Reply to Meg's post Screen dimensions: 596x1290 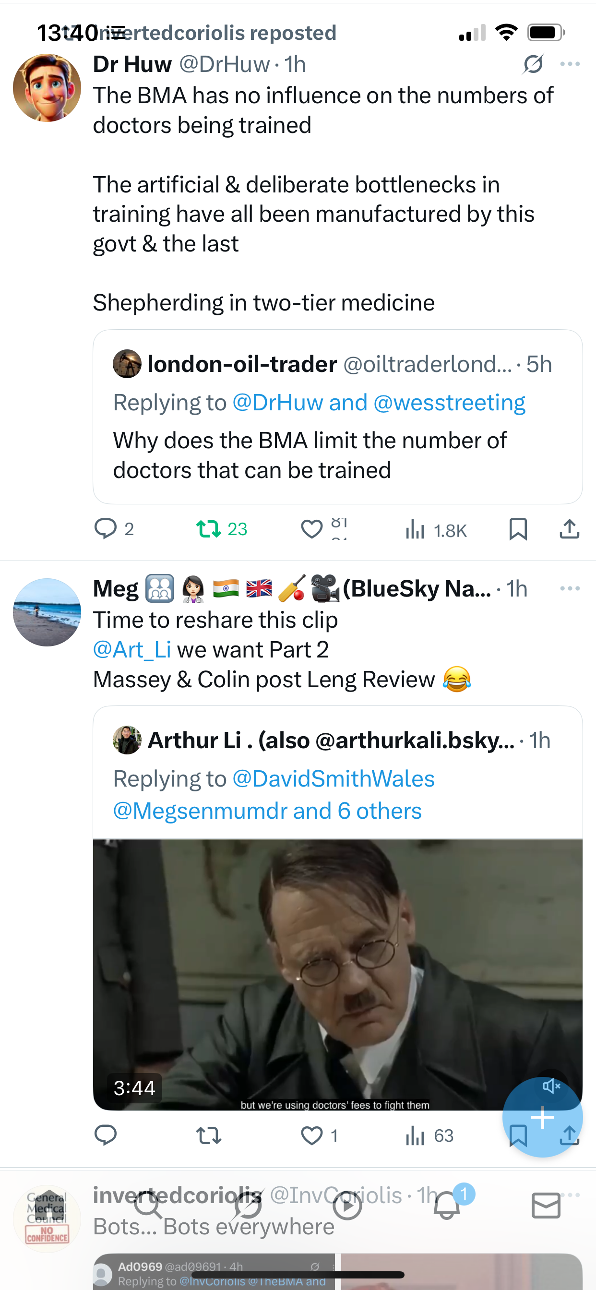coord(106,1135)
